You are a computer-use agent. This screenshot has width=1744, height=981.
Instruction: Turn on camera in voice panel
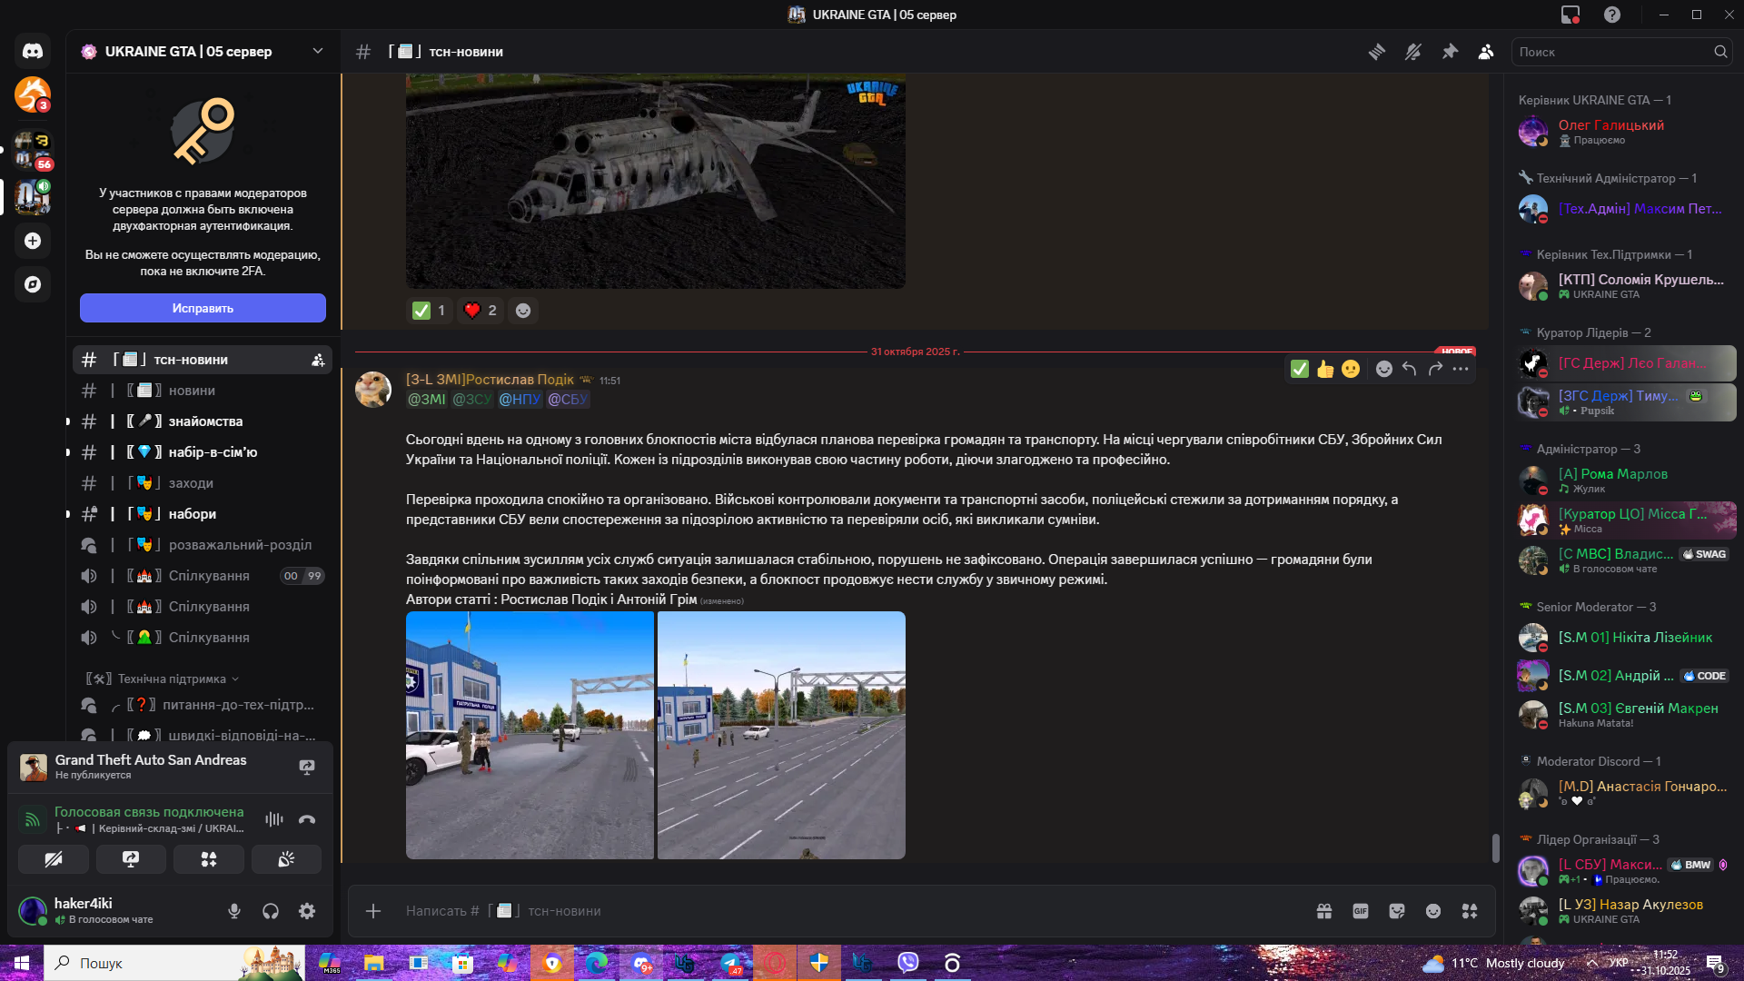[x=54, y=859]
